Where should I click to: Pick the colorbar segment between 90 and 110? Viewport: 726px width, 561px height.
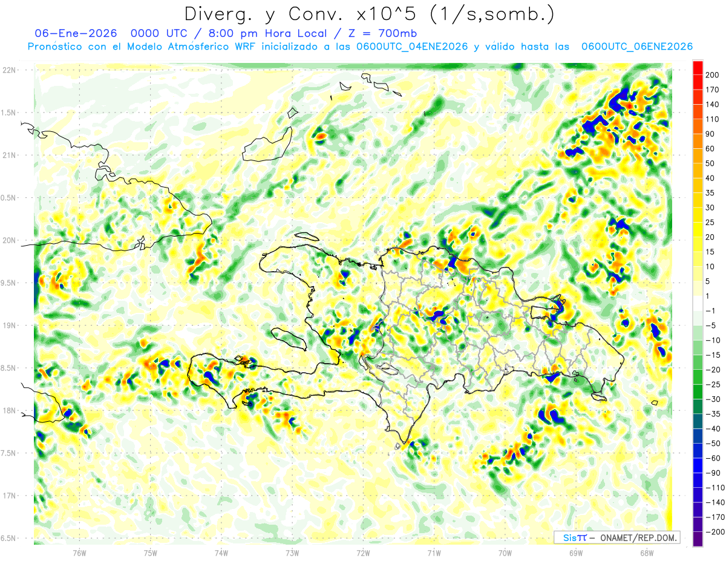(x=698, y=126)
